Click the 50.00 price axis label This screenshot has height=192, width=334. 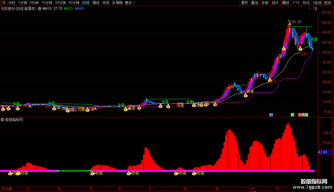[327, 22]
